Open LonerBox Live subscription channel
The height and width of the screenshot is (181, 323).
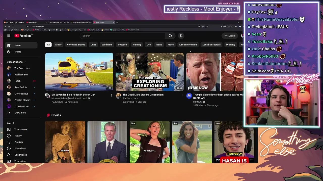pos(21,106)
